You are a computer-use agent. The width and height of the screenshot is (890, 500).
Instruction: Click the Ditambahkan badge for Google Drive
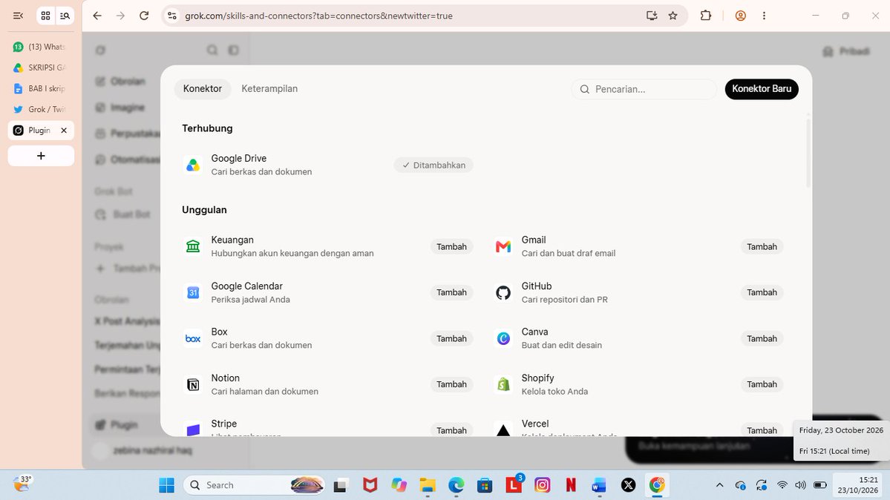pos(433,165)
